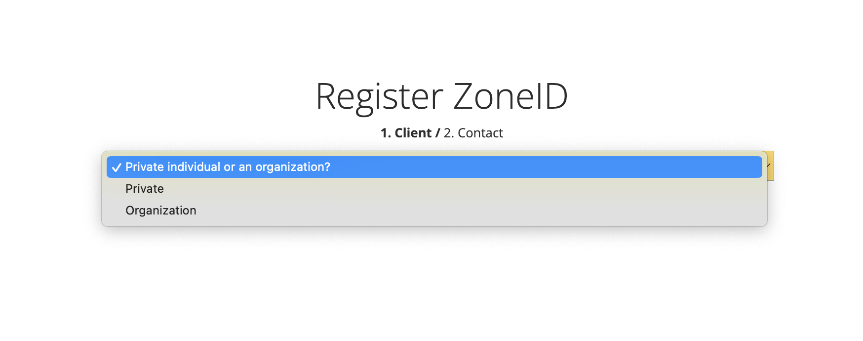This screenshot has height=341, width=863.
Task: Click the yellow edge of the select box
Action: (770, 166)
